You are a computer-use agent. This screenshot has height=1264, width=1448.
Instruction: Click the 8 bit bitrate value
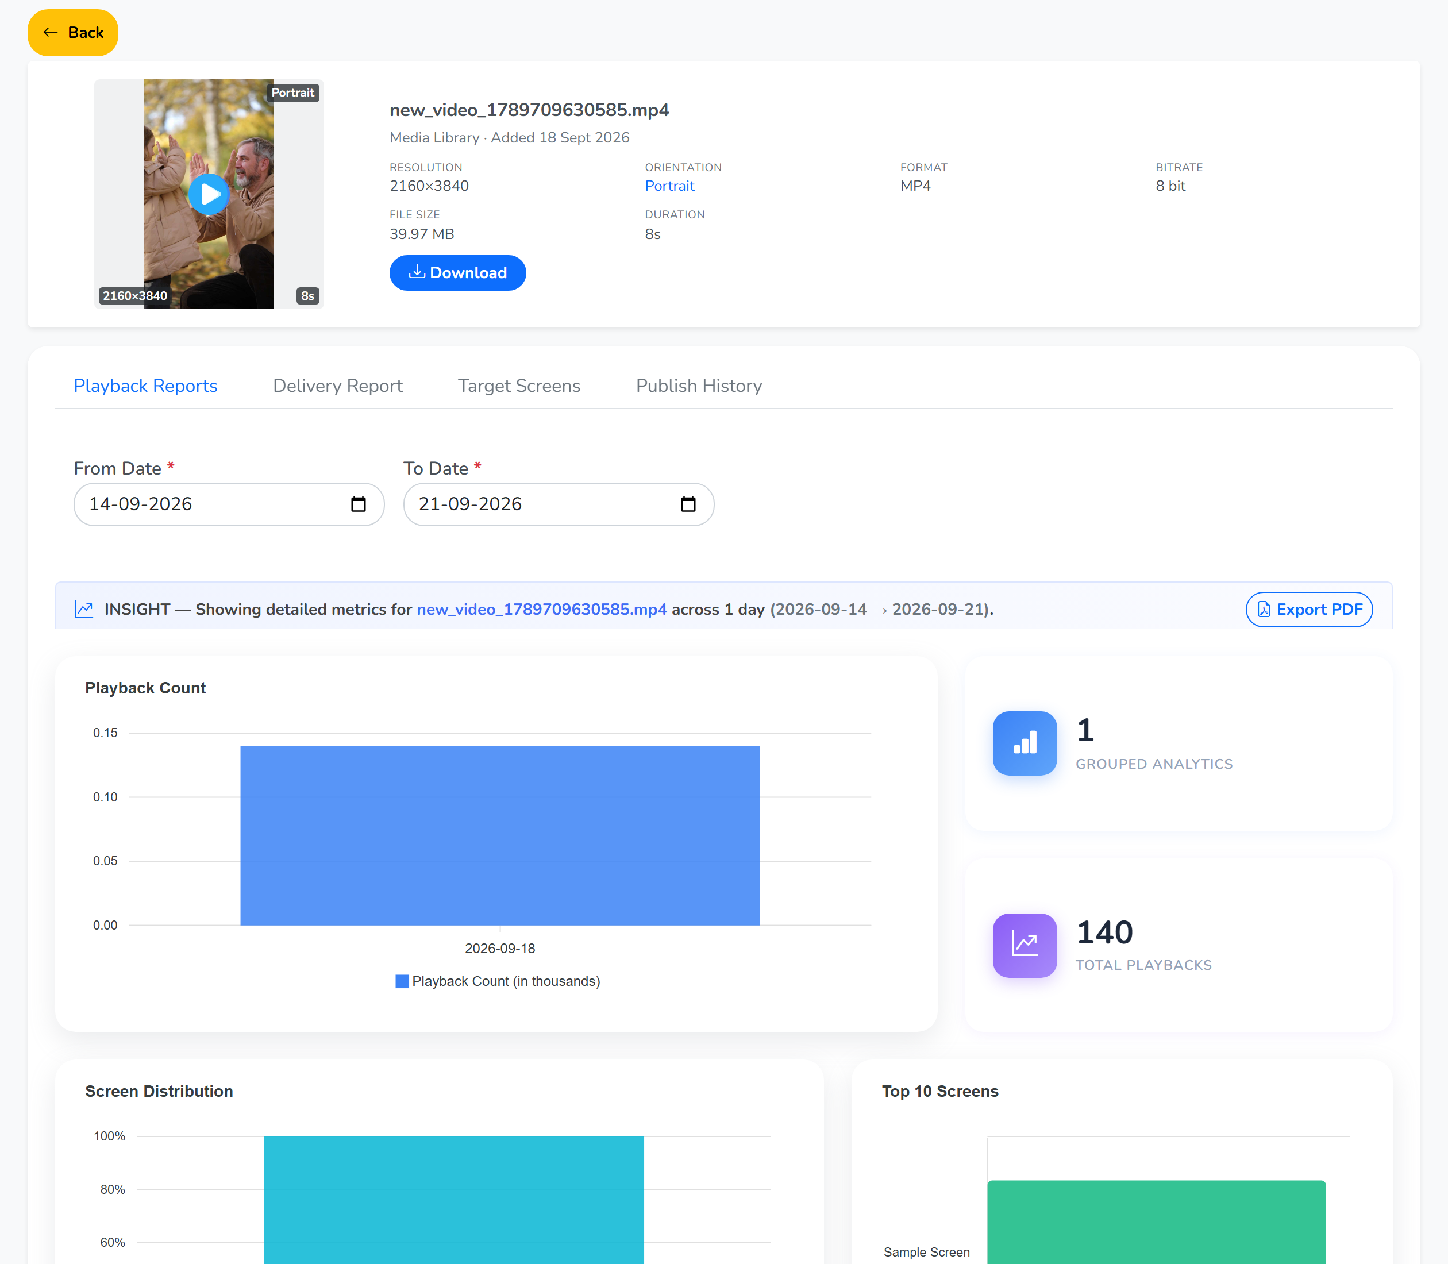pos(1170,186)
